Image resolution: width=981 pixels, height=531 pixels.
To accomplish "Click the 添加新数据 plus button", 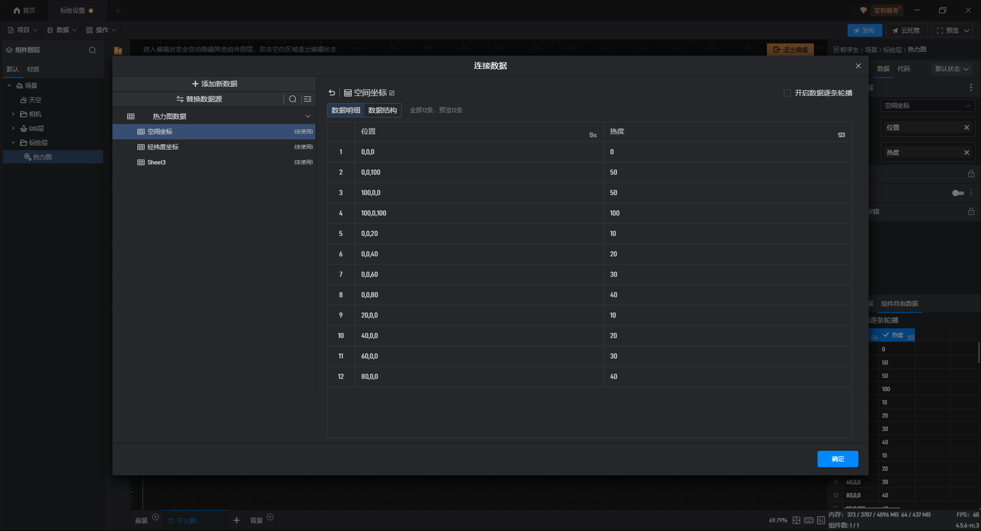I will tap(215, 84).
